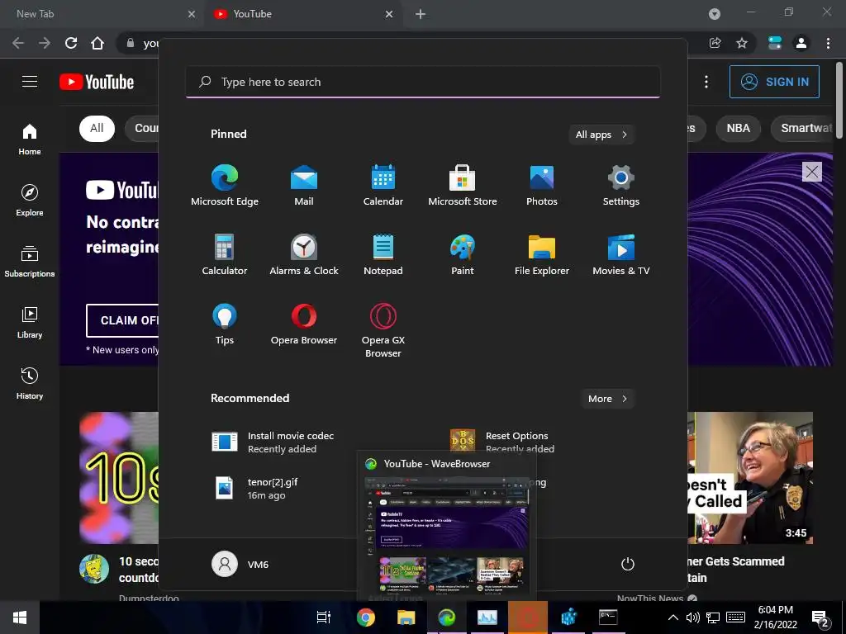Click the volume speaker icon

coord(693,617)
